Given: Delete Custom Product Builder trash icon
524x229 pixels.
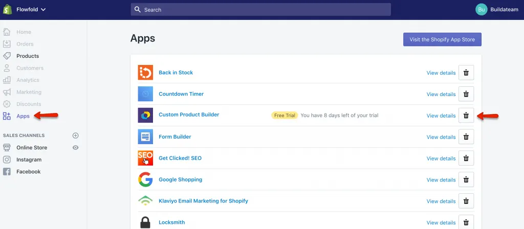Looking at the screenshot, I should tap(466, 115).
